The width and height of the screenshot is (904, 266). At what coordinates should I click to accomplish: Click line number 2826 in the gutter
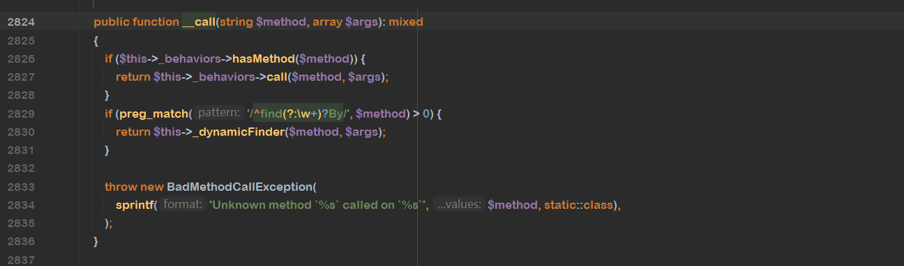pos(21,58)
